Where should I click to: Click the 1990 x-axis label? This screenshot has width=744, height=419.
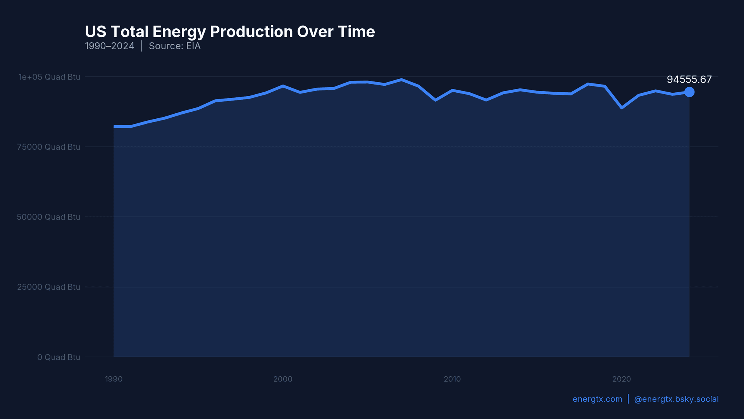tap(114, 379)
